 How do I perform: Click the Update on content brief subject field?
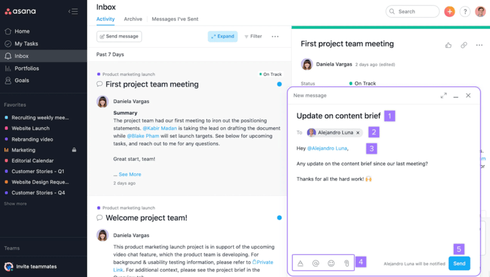point(339,116)
